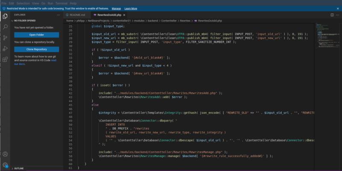Toggle the Explorer sidebar icon

point(5,16)
